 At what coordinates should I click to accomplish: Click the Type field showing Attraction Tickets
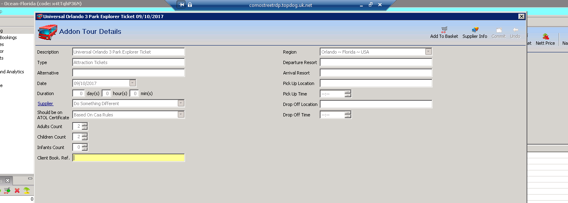[129, 62]
